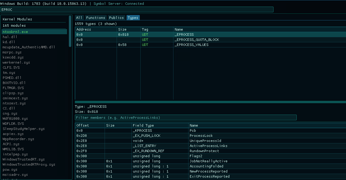Image resolution: width=346 pixels, height=180 pixels.
Task: Select the werkernel.sys module
Action: 34,62
